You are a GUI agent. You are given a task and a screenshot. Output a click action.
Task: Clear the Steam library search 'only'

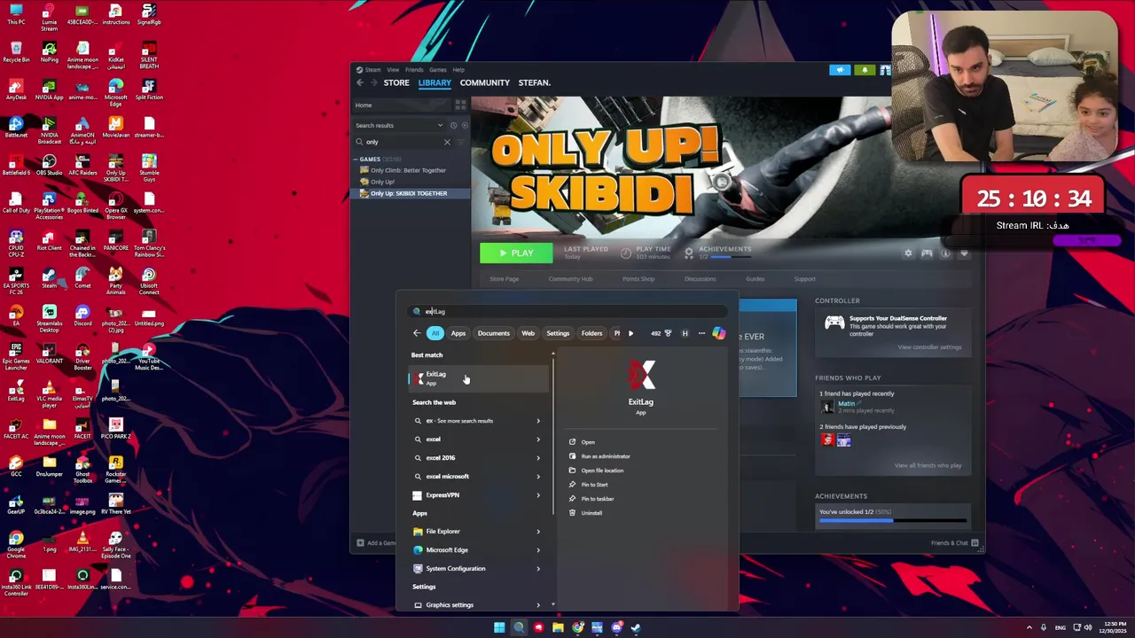pyautogui.click(x=447, y=142)
